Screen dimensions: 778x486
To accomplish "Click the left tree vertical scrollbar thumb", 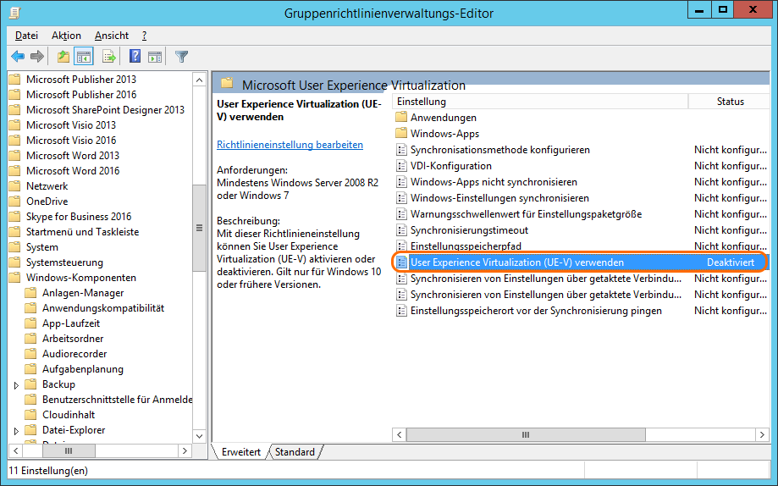I will click(x=200, y=227).
